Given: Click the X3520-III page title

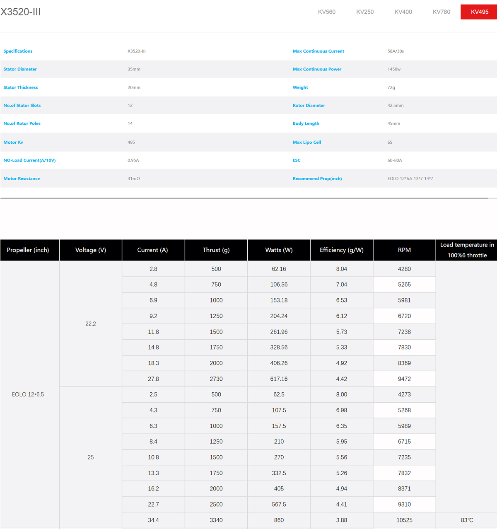Looking at the screenshot, I should click(21, 12).
